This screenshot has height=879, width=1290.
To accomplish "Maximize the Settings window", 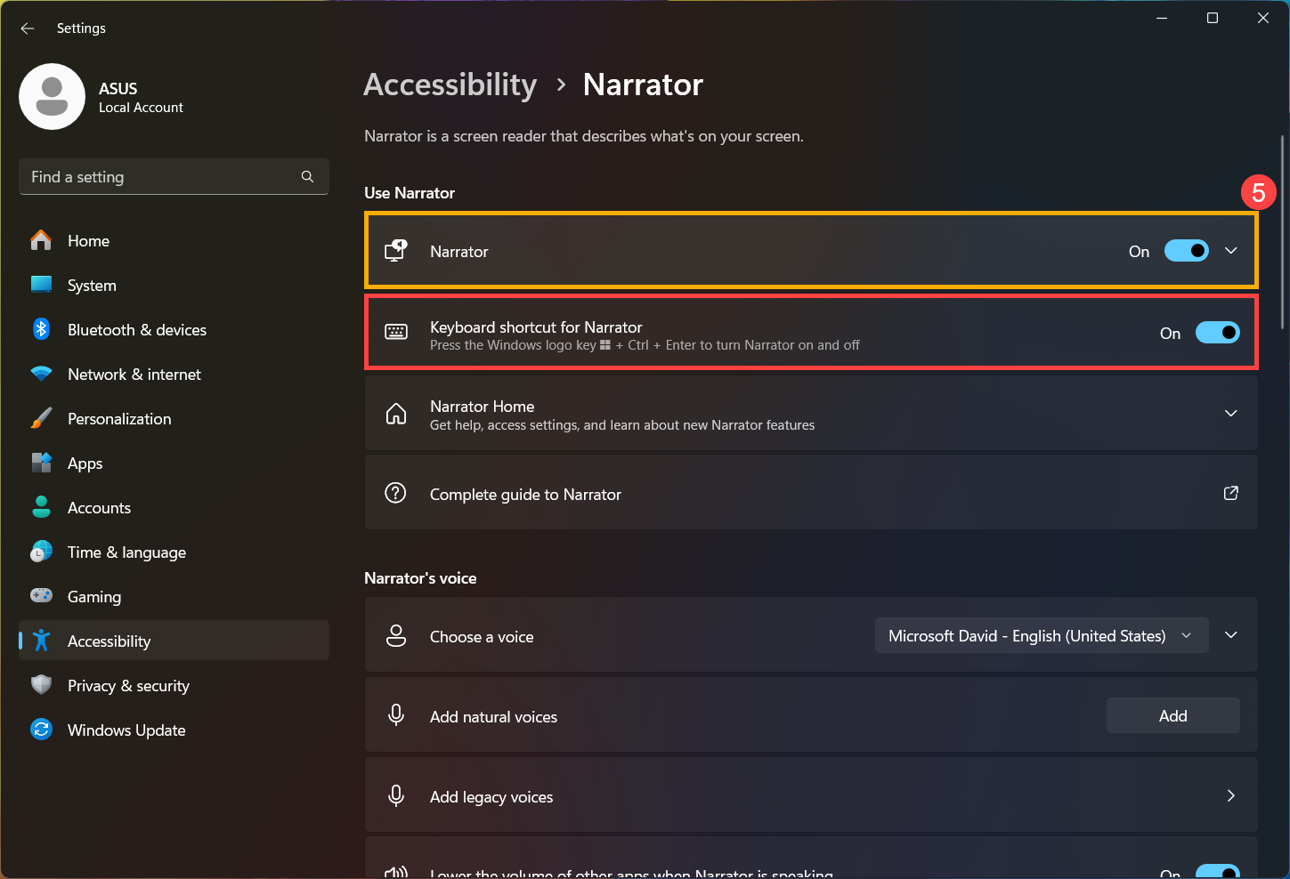I will click(1212, 18).
